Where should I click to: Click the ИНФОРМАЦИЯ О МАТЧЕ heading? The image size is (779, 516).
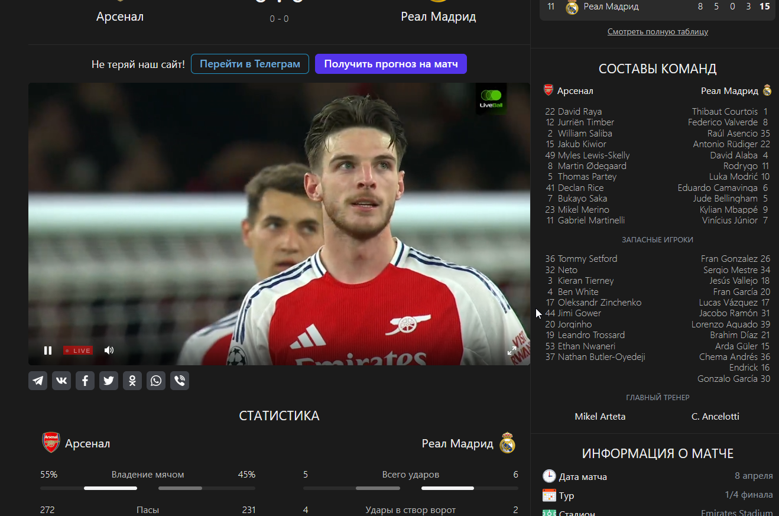658,454
